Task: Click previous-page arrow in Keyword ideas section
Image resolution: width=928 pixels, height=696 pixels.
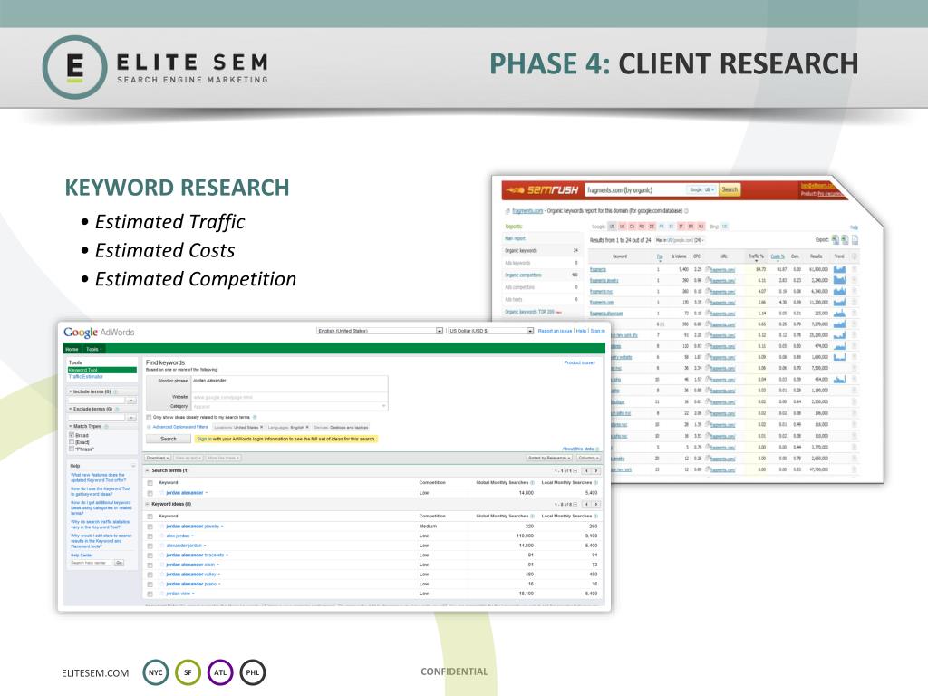Action: pyautogui.click(x=586, y=504)
